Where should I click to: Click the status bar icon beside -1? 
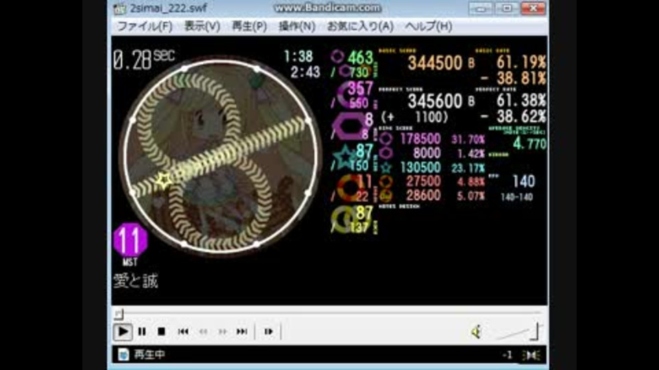(531, 356)
